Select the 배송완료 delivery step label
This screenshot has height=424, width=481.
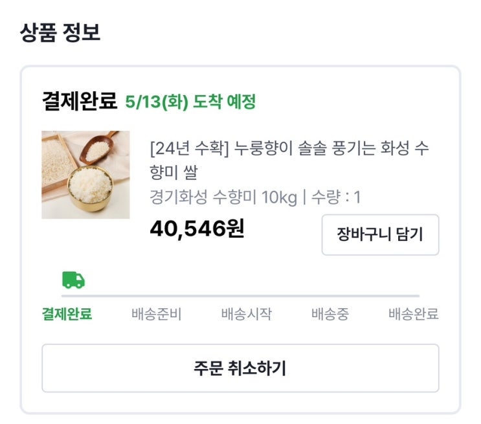(413, 315)
